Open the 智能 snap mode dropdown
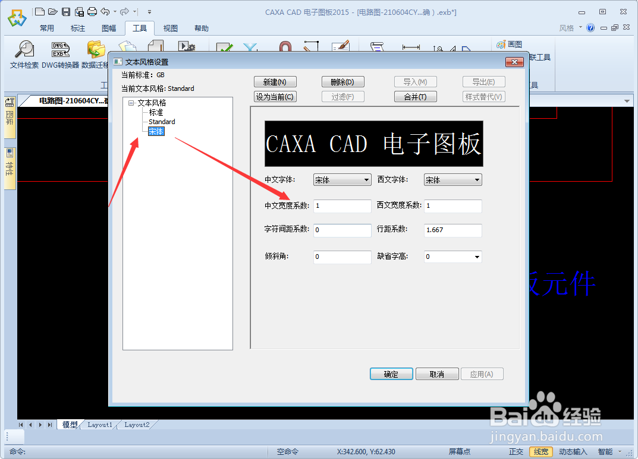 (x=620, y=451)
